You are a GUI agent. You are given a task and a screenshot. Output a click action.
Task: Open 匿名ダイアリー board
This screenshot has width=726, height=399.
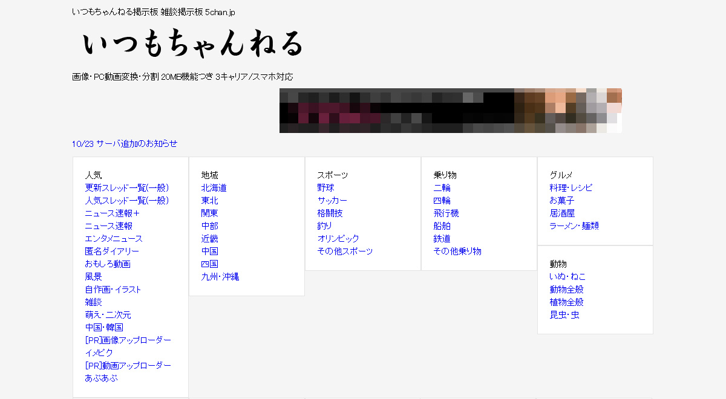point(112,251)
